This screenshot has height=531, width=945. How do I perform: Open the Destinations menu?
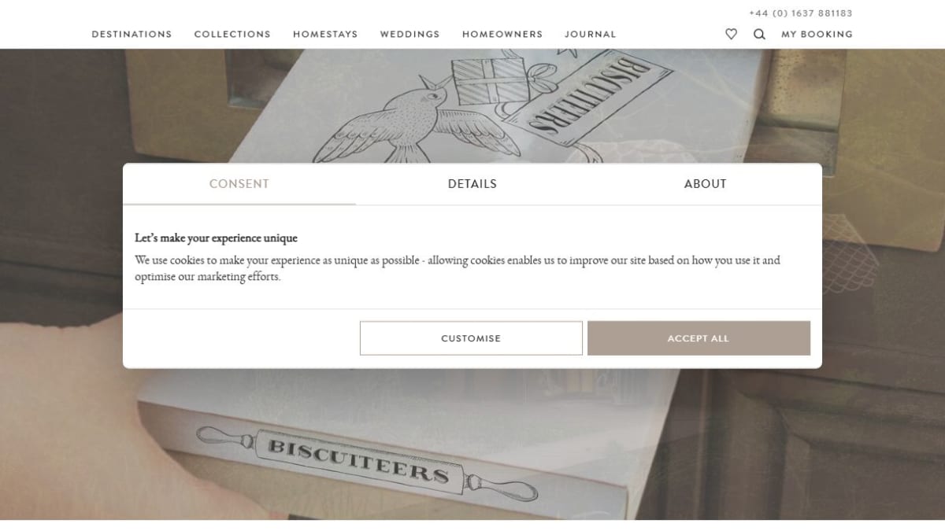(x=132, y=35)
